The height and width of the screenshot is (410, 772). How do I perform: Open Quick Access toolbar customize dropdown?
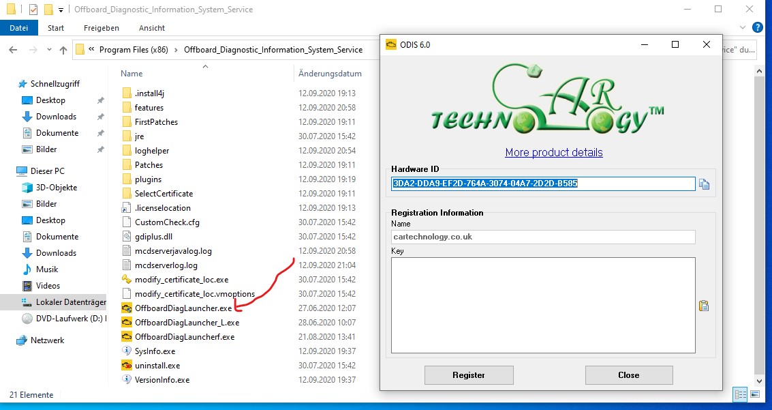[61, 10]
